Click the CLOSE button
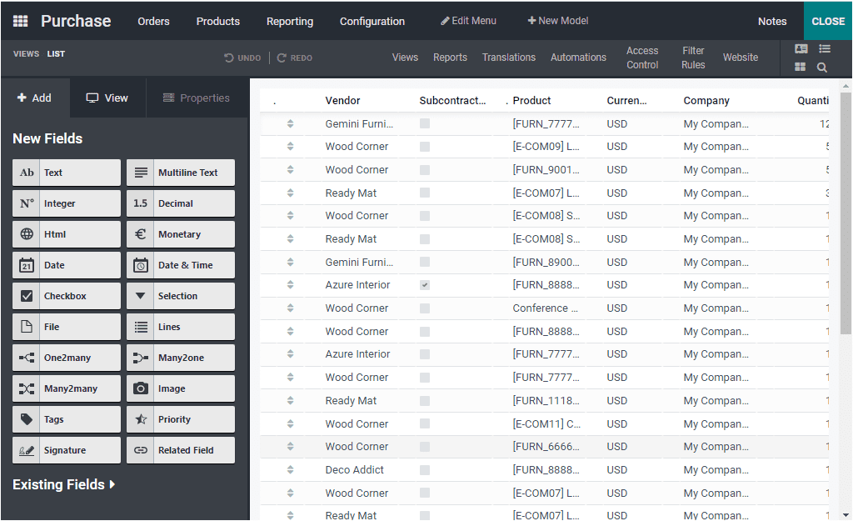The width and height of the screenshot is (853, 521). click(827, 21)
